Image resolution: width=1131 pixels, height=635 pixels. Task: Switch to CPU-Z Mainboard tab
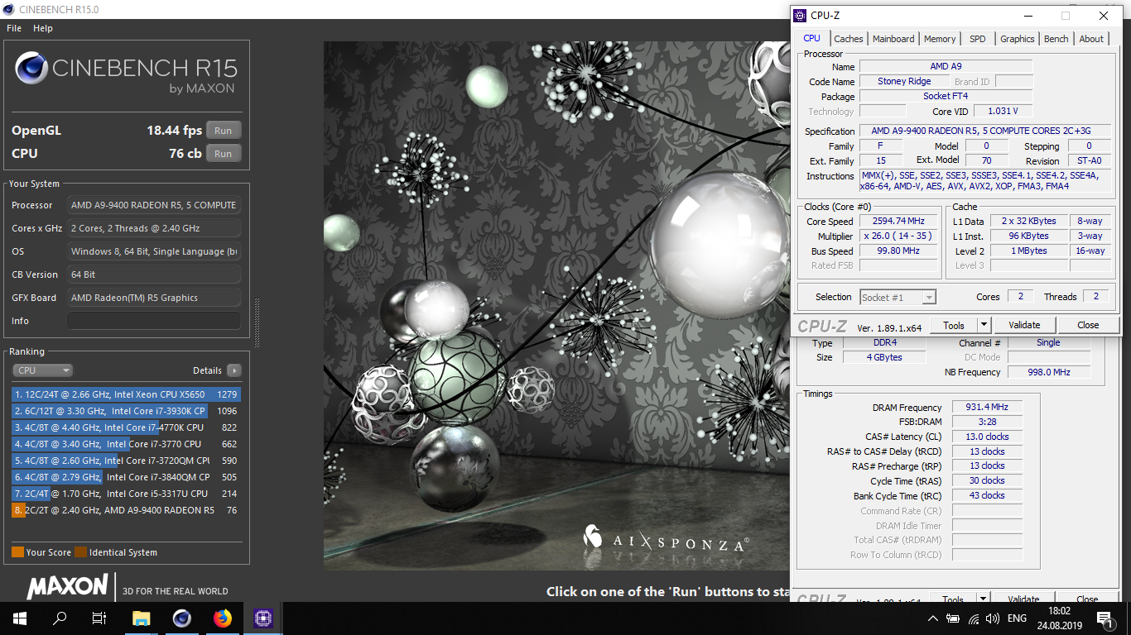(893, 39)
